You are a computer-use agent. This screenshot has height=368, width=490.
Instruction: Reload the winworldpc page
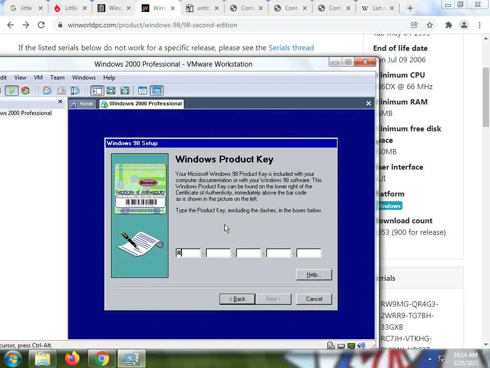click(x=41, y=25)
